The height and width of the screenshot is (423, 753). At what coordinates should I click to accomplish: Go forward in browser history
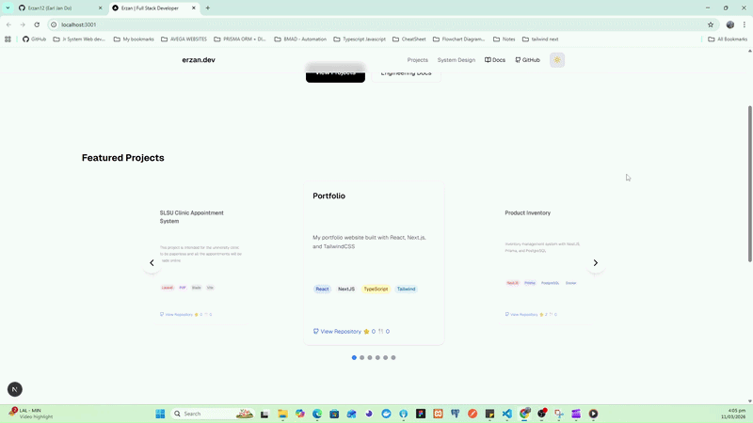[23, 24]
